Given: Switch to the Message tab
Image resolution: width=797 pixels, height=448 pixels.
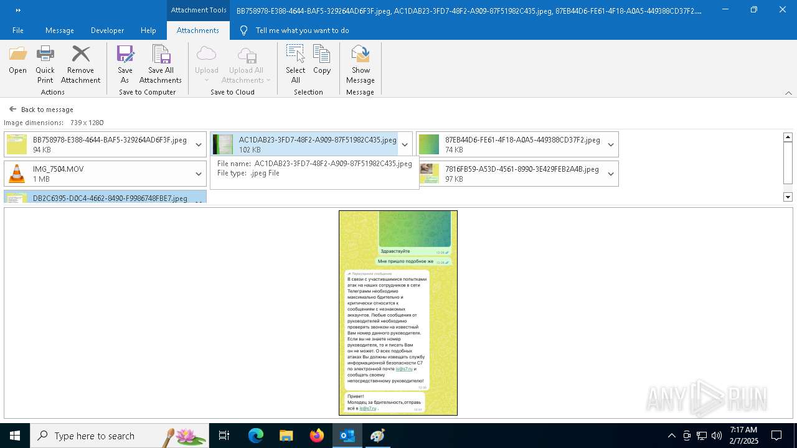Looking at the screenshot, I should [x=60, y=30].
